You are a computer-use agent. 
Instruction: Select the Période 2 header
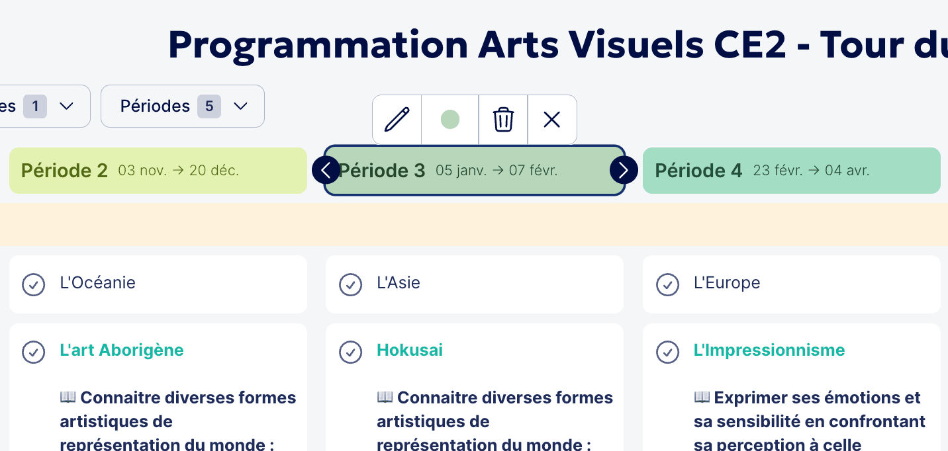click(158, 171)
